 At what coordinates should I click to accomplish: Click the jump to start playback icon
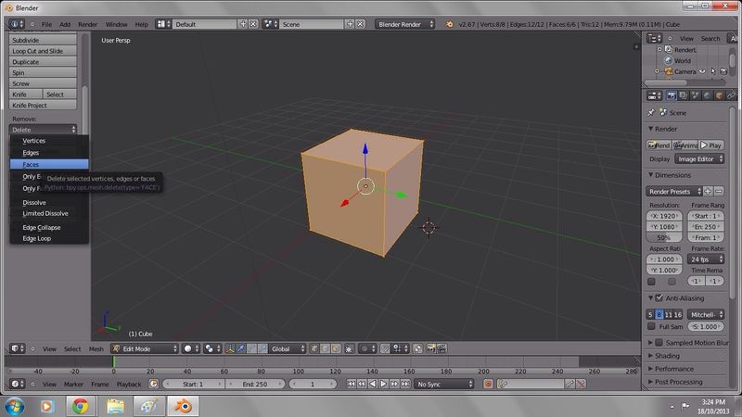(x=351, y=384)
